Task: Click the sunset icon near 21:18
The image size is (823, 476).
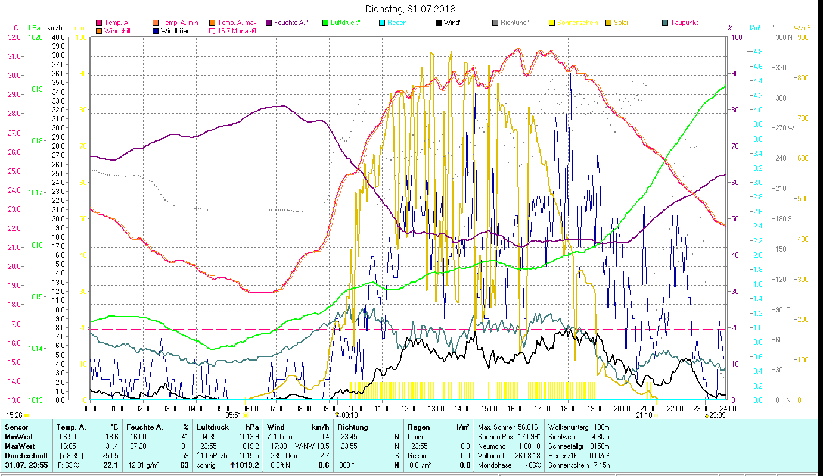Action: (655, 415)
